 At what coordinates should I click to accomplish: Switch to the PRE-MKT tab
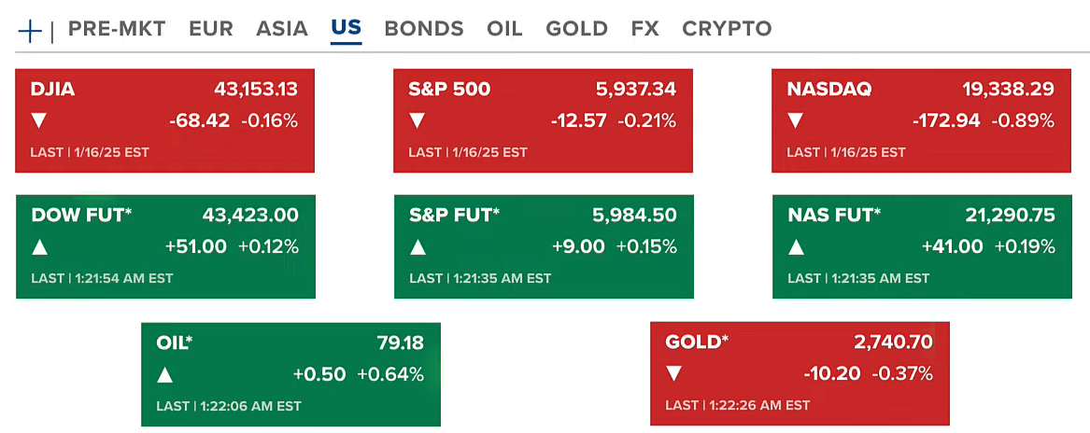tap(117, 29)
